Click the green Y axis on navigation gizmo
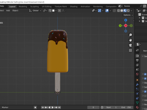This screenshot has width=147, height=110. point(120,26)
